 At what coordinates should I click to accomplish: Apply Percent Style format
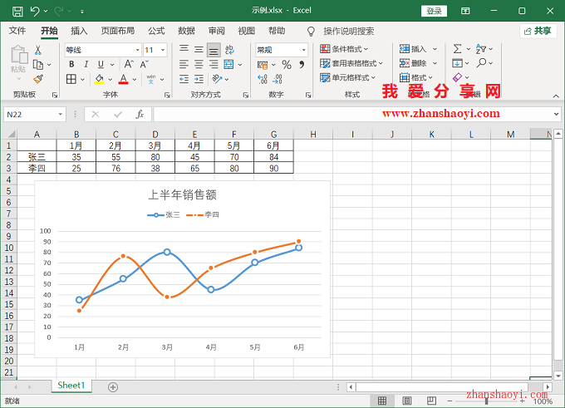click(287, 65)
